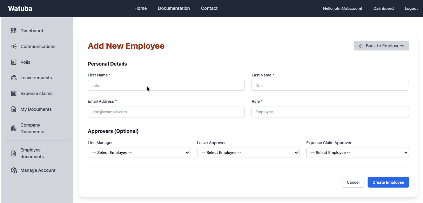Click the Leave requests icon
The image size is (423, 203).
click(x=14, y=78)
